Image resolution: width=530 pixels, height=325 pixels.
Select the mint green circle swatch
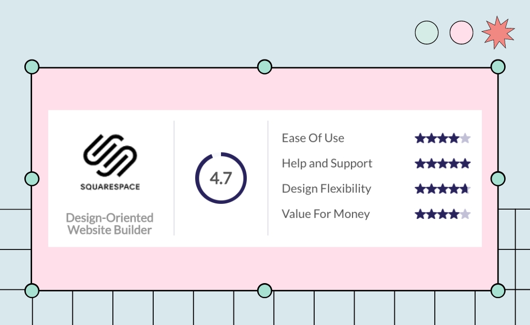426,33
